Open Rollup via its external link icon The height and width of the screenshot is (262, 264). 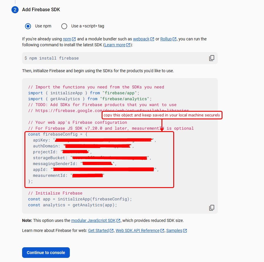pos(174,39)
